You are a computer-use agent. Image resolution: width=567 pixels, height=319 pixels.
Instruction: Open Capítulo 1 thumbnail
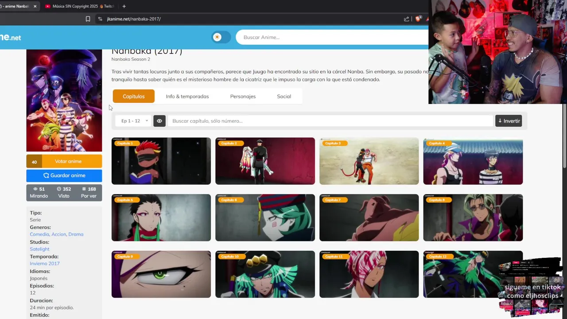[161, 161]
